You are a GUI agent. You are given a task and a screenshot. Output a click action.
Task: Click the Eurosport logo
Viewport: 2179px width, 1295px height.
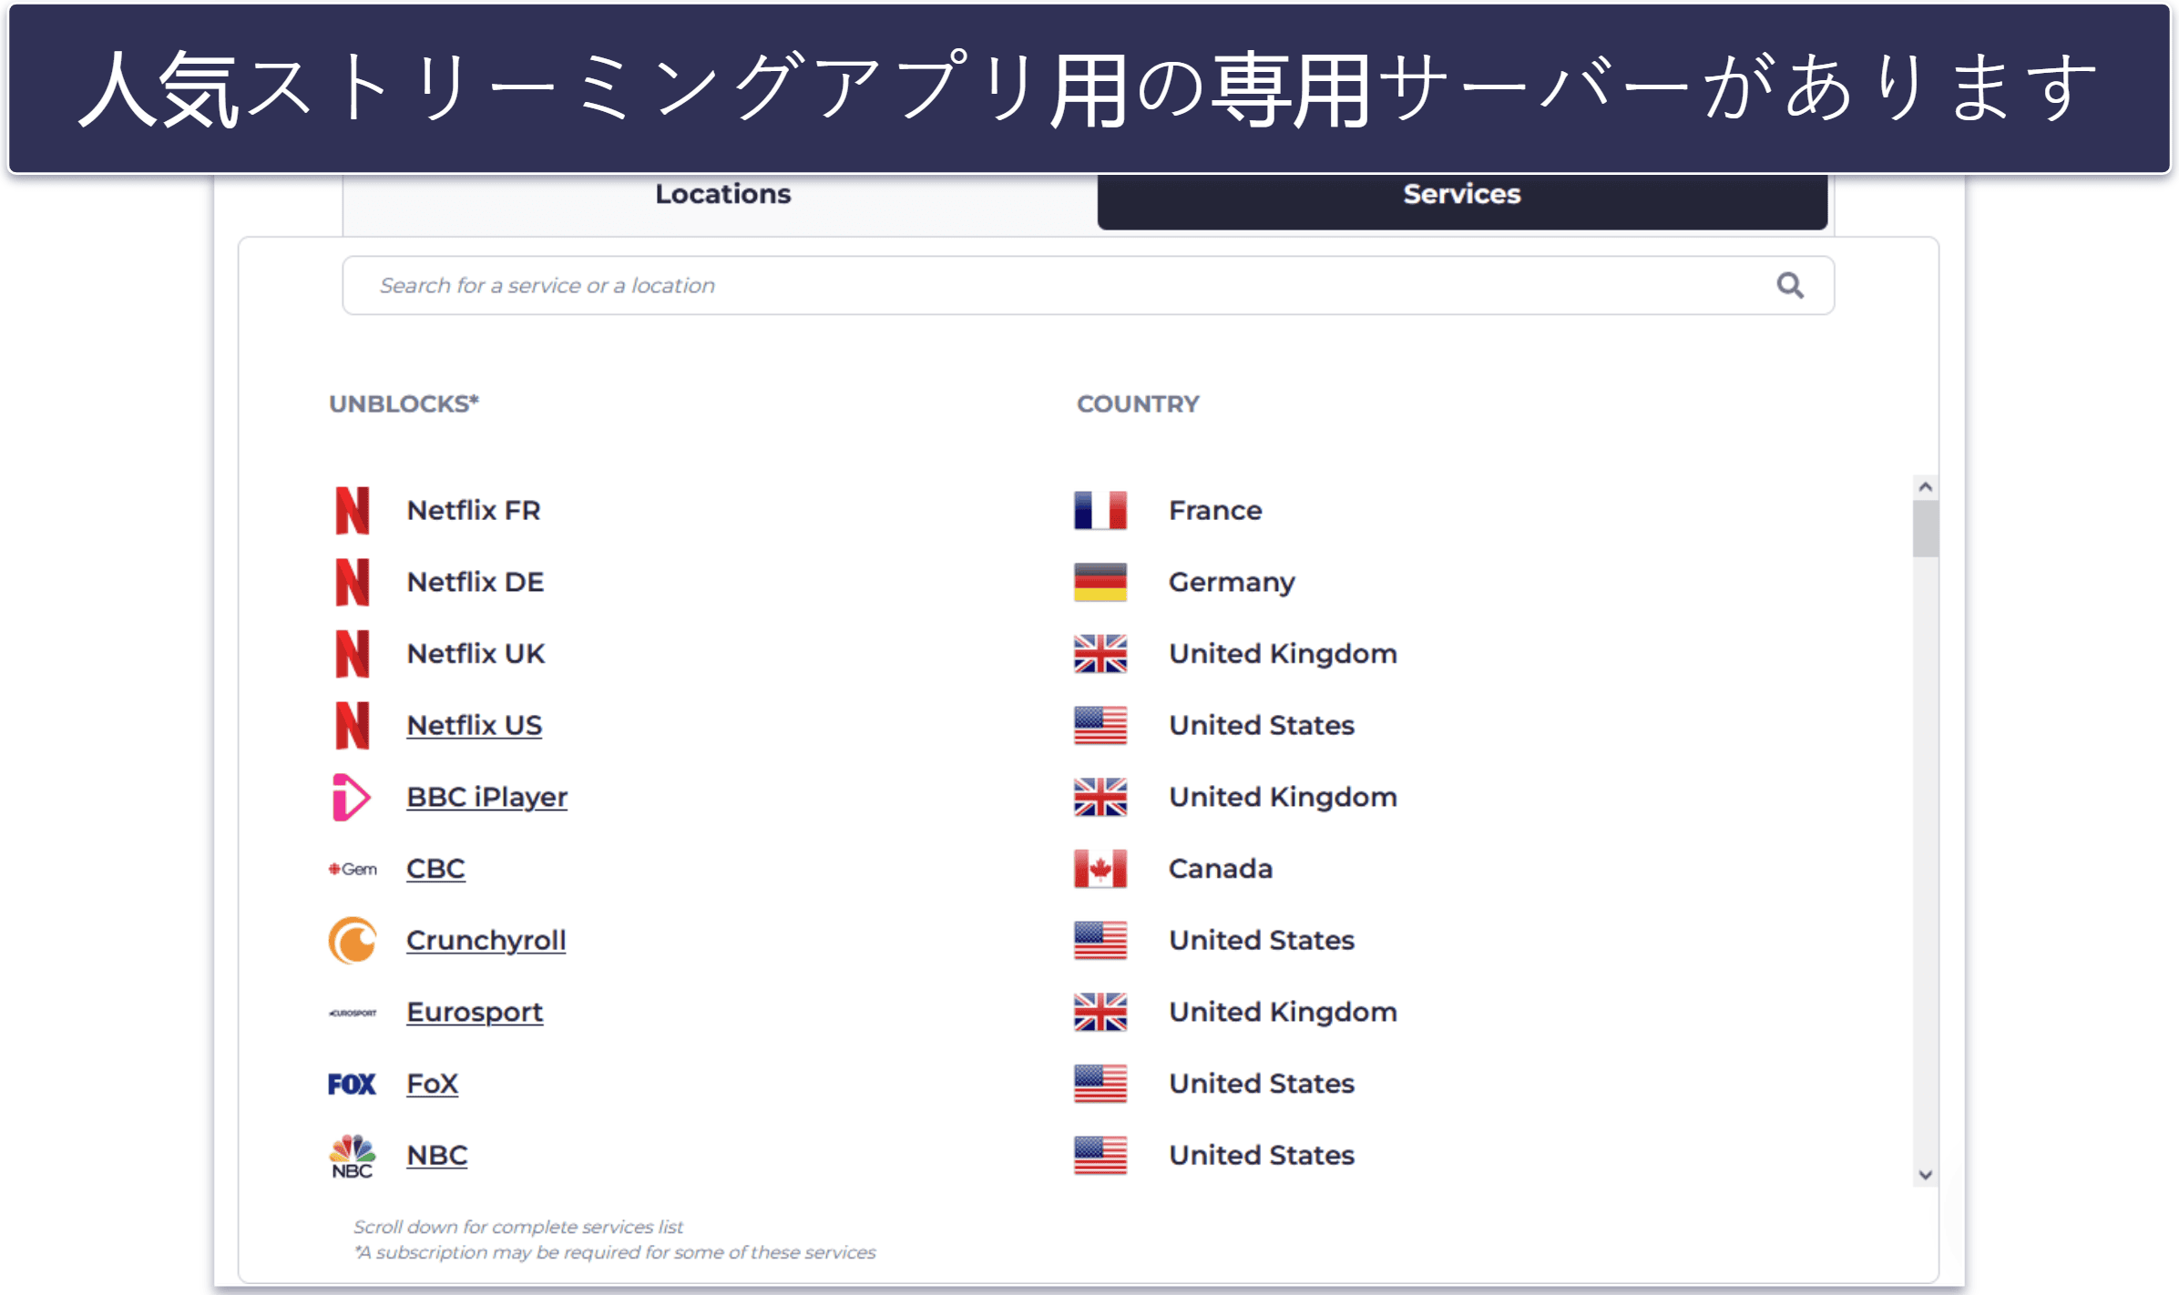(x=353, y=1013)
